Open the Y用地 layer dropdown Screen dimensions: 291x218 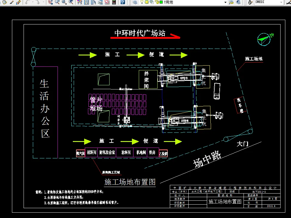coord(225,2)
